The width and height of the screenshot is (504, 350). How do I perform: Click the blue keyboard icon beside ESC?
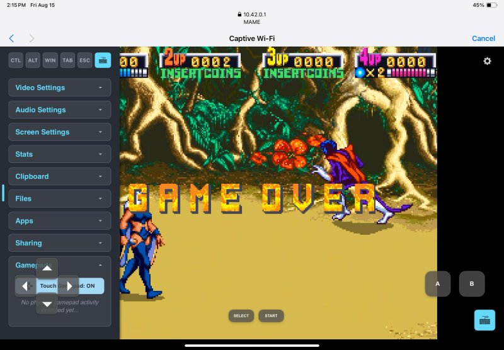pyautogui.click(x=103, y=60)
